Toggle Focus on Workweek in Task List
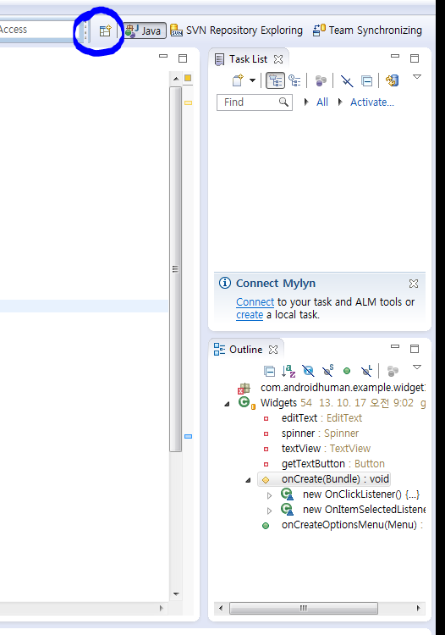The image size is (445, 635). 321,80
